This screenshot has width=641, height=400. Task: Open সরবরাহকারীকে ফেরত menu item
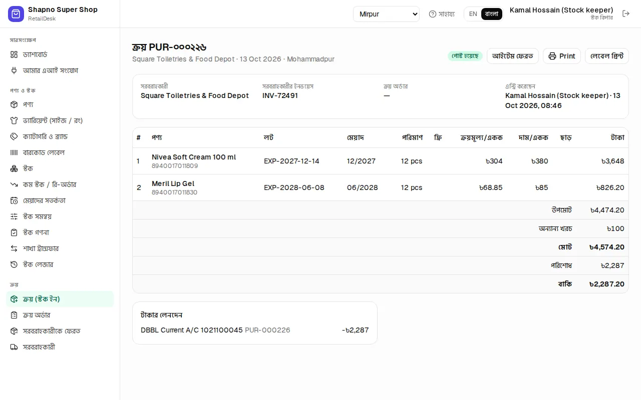pos(60,331)
